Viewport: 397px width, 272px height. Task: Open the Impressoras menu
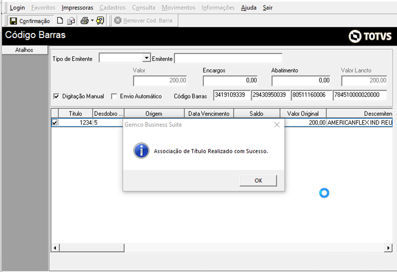point(77,7)
